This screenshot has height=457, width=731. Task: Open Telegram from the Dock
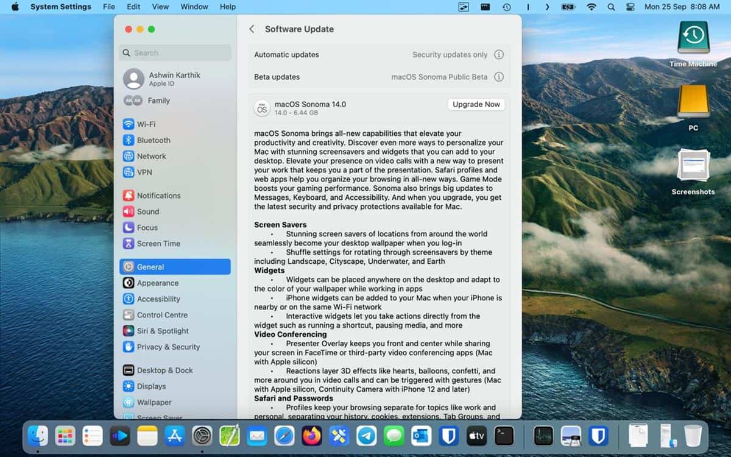tap(366, 436)
